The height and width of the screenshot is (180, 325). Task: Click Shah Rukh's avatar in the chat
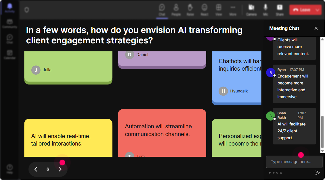click(270, 116)
